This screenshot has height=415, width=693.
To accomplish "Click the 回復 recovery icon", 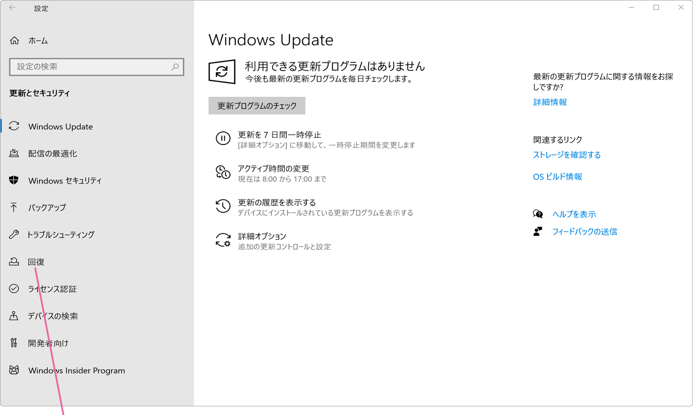I will 14,262.
